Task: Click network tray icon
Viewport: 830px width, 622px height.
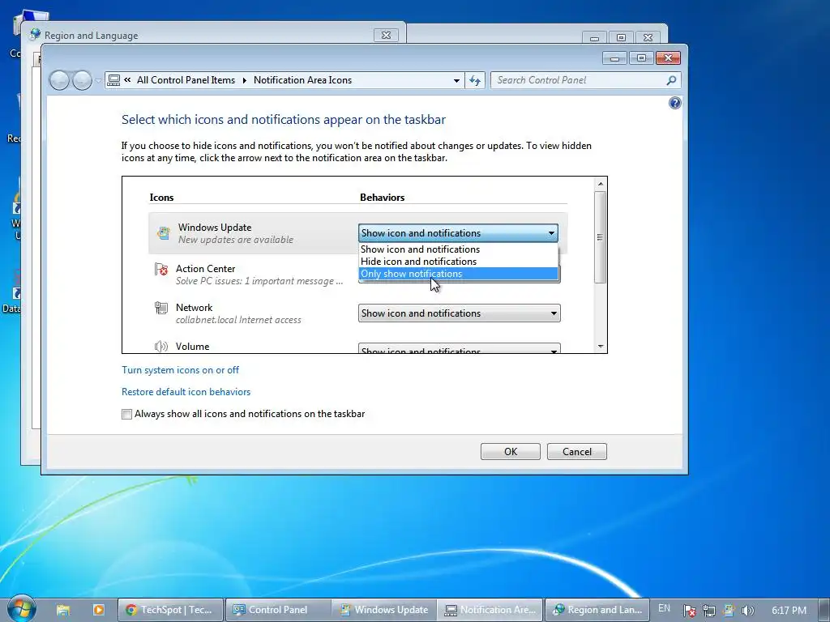Action: [708, 611]
